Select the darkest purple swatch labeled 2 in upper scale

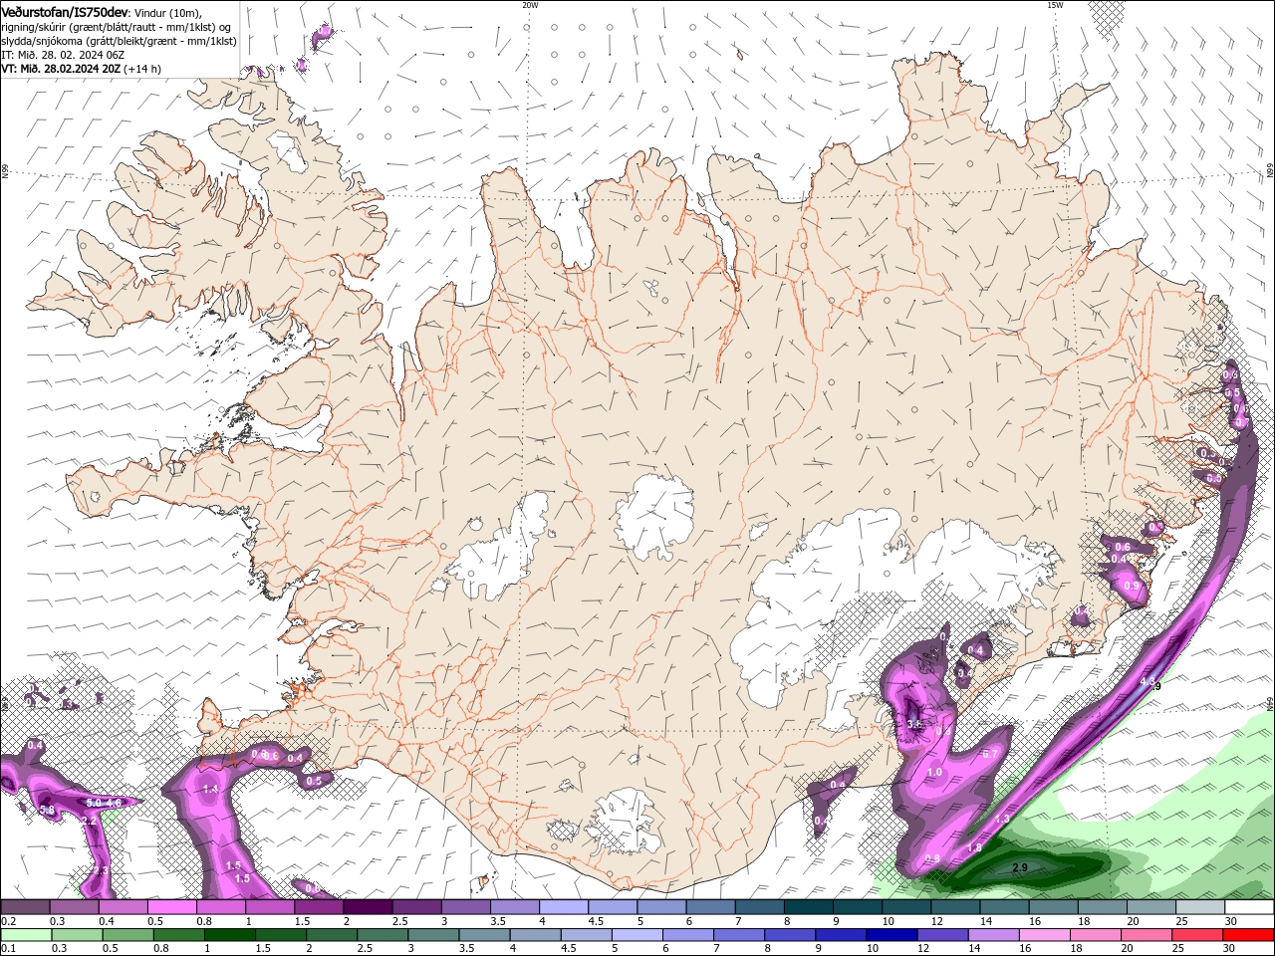[x=367, y=907]
